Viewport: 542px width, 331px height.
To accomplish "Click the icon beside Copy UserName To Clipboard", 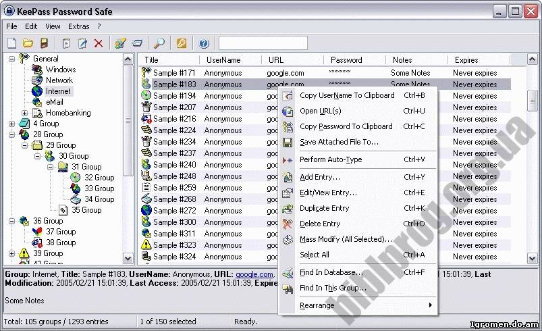I will pyautogui.click(x=288, y=95).
